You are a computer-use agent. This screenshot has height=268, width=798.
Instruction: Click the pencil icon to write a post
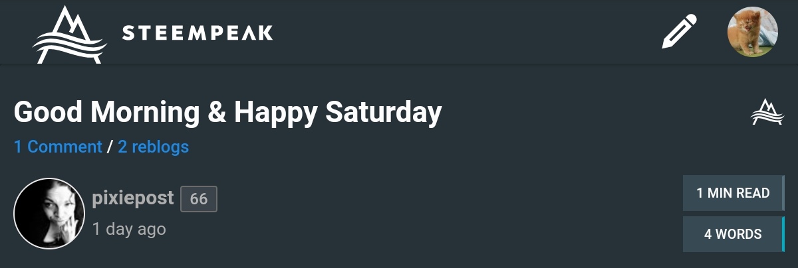tap(680, 33)
